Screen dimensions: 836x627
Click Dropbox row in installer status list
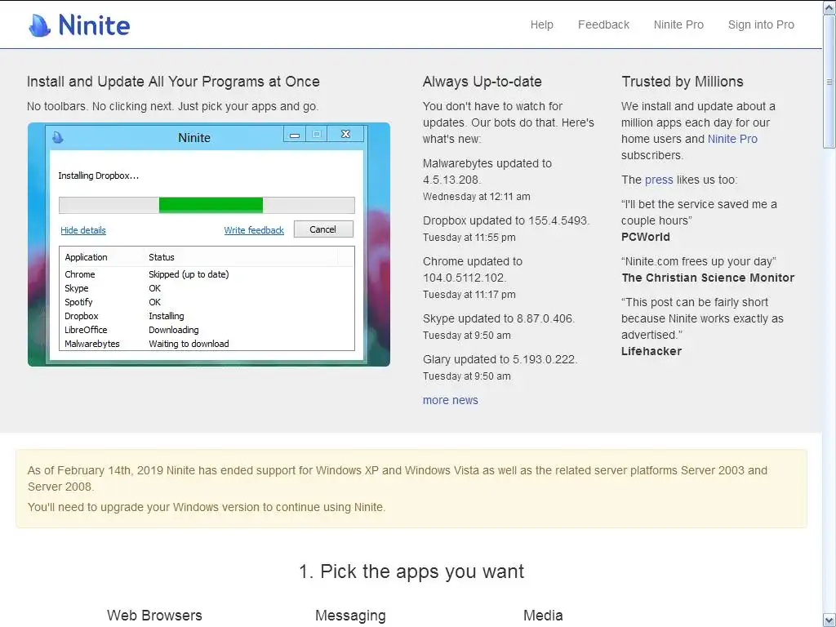(x=207, y=316)
